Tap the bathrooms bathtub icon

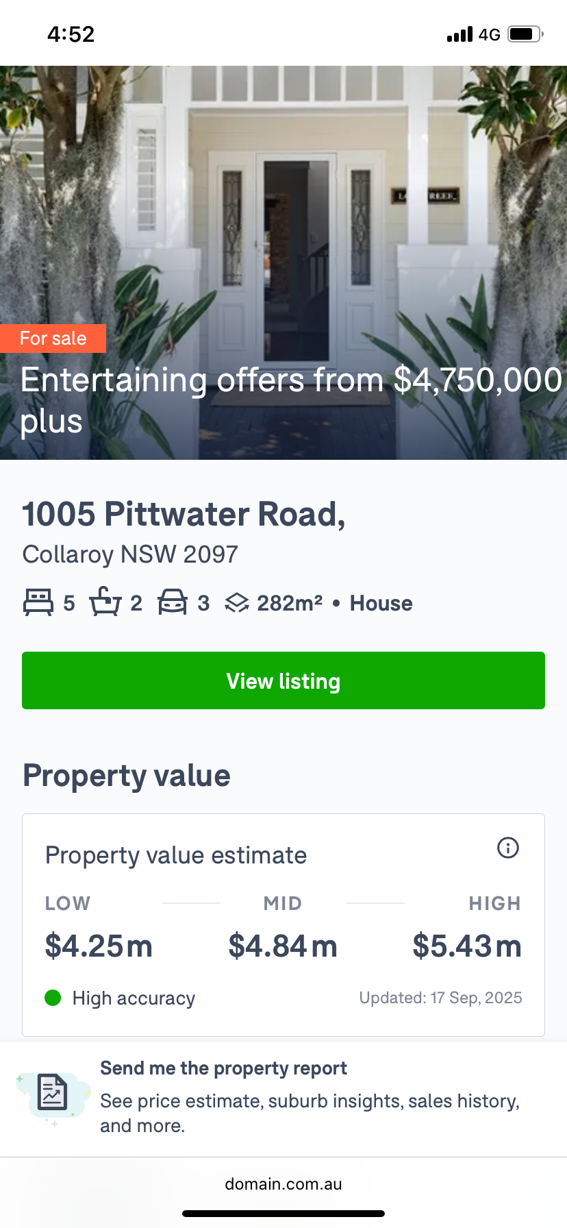coord(105,602)
